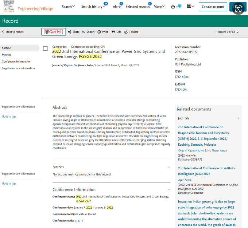Click the Selected records count badge

coord(150,4)
